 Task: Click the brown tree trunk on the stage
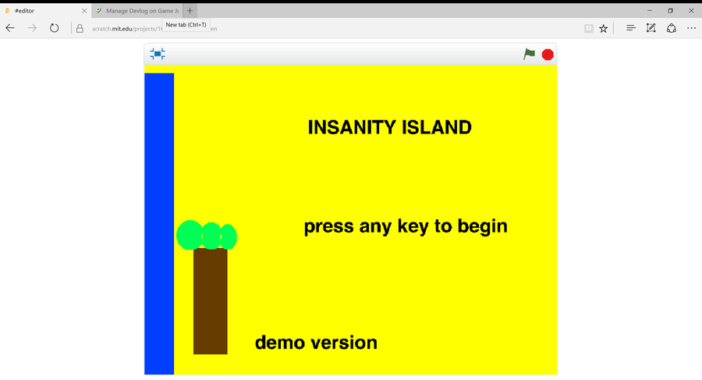pyautogui.click(x=211, y=301)
